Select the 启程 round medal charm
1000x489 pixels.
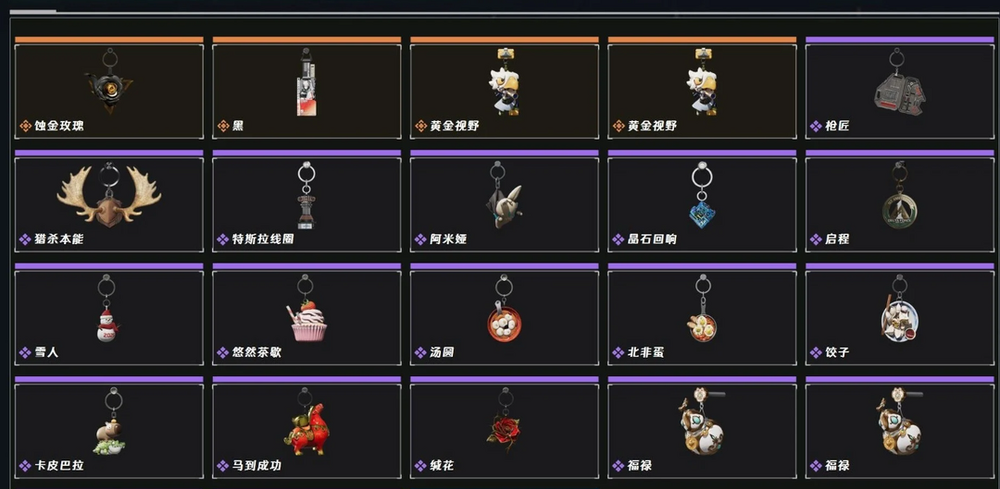(900, 204)
